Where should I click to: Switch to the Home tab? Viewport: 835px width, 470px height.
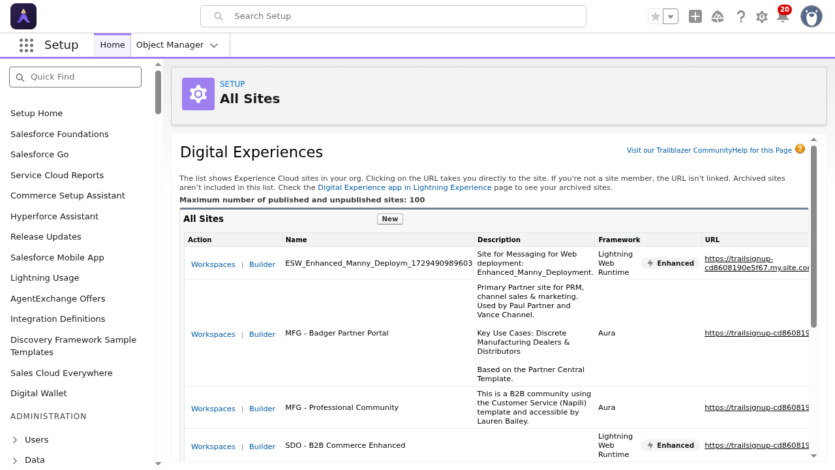tap(112, 45)
